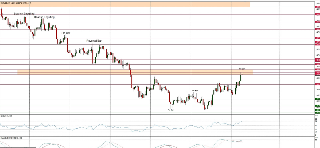Screen dimensions: 320x148
Task: Click the gray scrollbar at bottom left
Action: click(18, 147)
